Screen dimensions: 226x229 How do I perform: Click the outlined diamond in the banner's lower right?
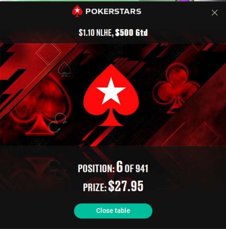point(205,136)
